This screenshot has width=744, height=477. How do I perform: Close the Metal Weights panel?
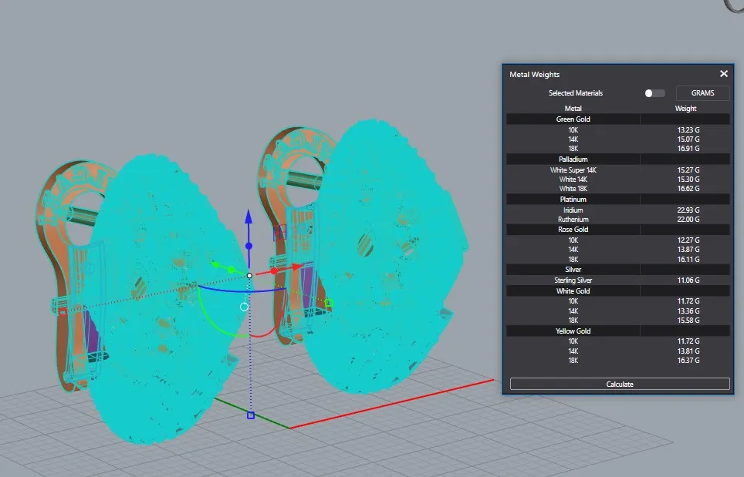point(723,74)
